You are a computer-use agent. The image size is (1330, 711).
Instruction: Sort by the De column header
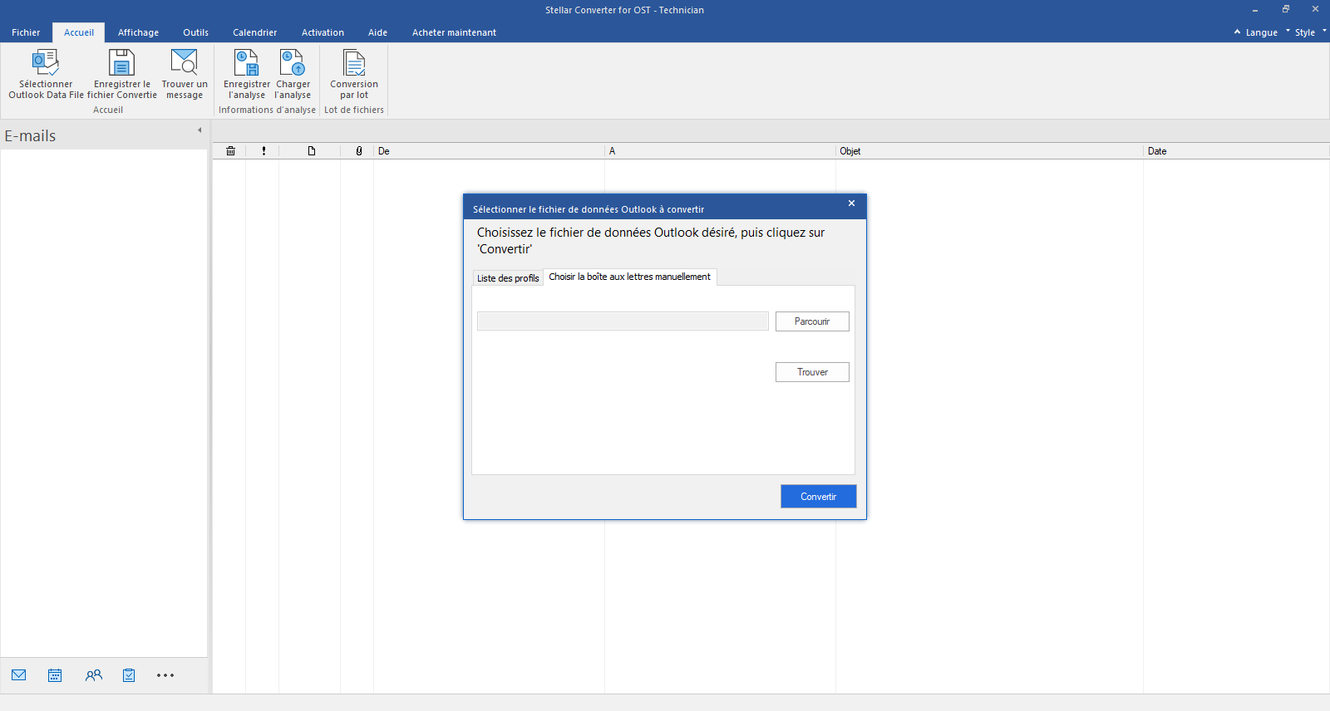489,151
